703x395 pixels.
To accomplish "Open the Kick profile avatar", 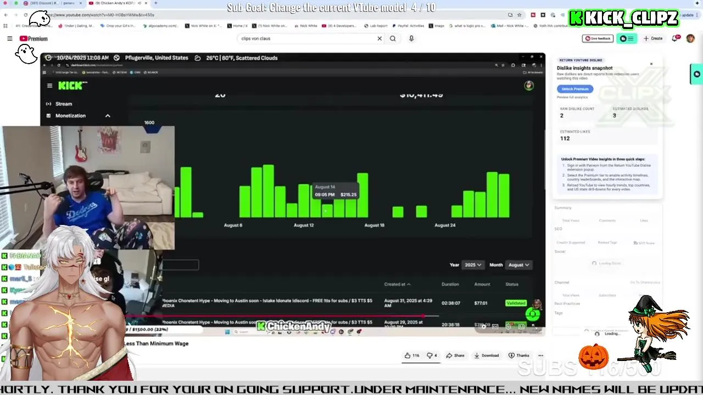I will pos(529,86).
